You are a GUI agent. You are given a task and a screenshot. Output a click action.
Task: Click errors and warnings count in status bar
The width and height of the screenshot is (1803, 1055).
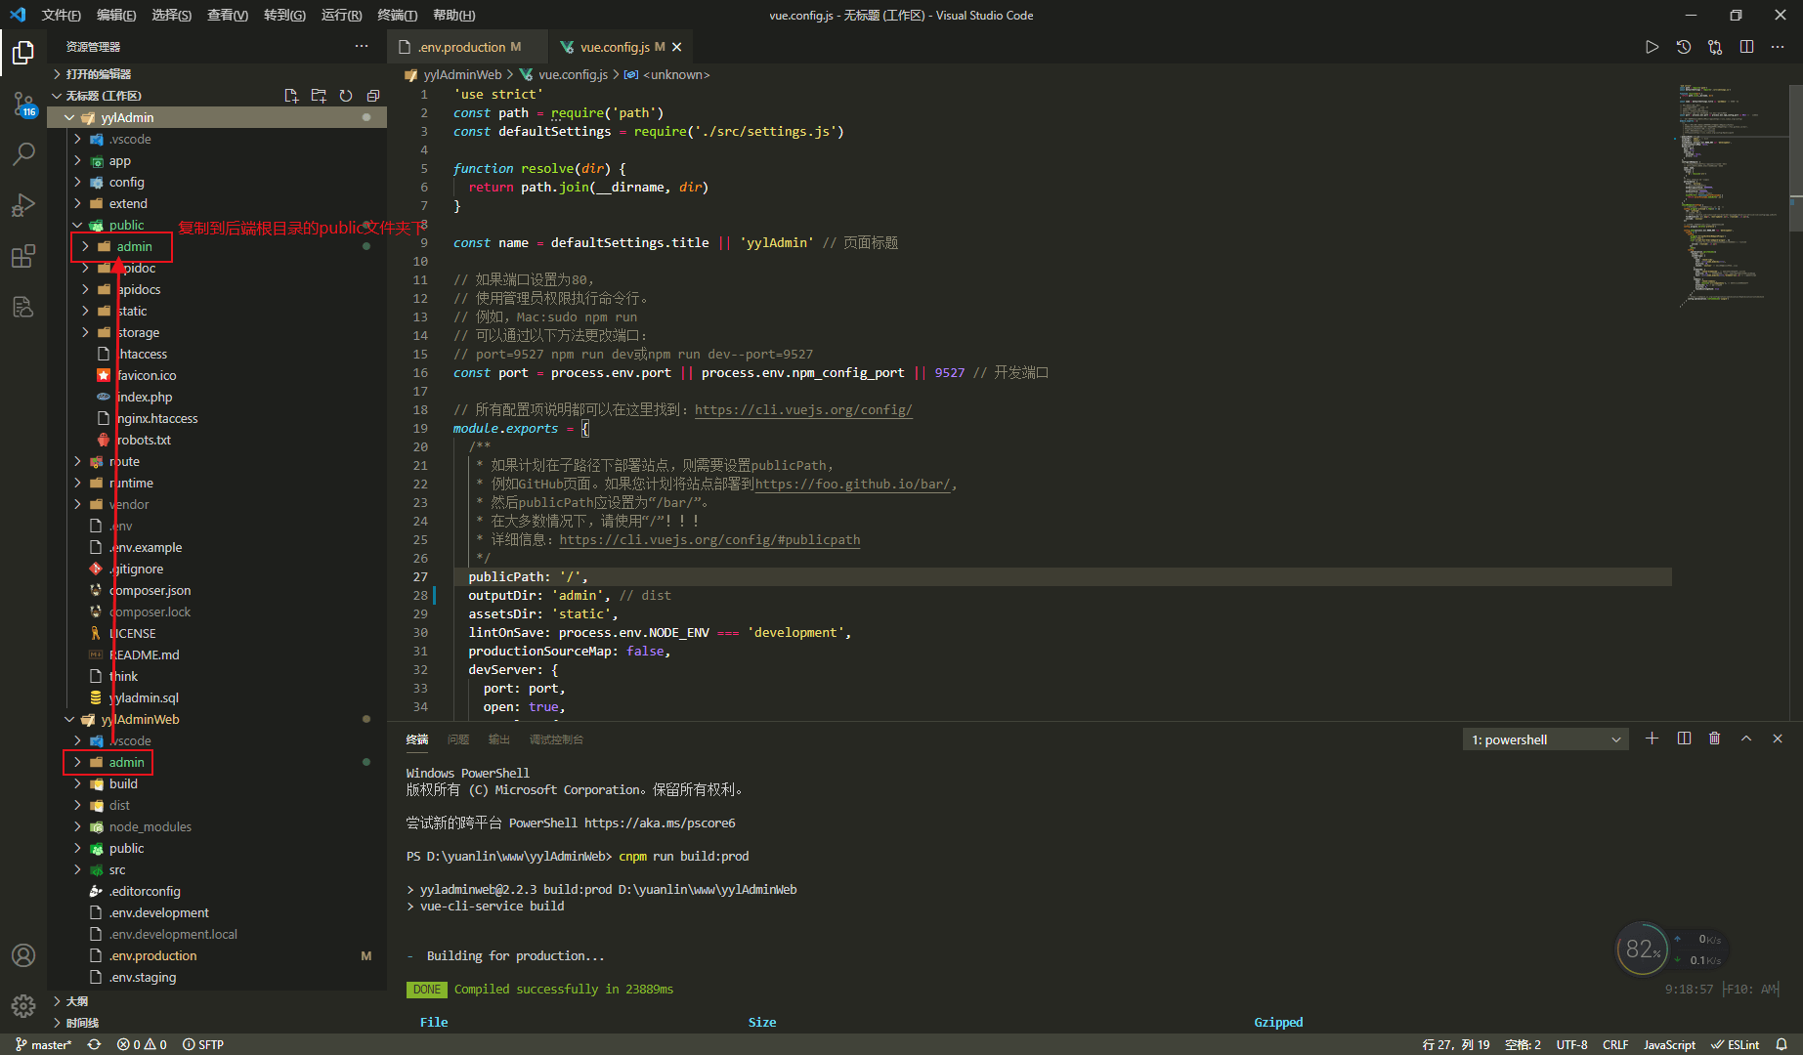pyautogui.click(x=142, y=1044)
